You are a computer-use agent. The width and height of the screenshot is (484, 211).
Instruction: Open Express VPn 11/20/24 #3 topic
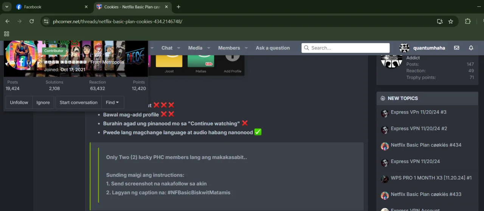[419, 112]
